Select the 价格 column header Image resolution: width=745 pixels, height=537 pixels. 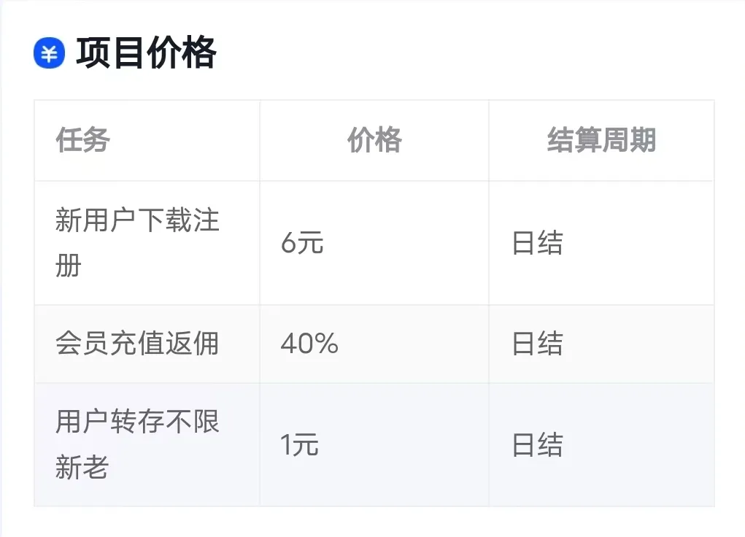pyautogui.click(x=374, y=140)
